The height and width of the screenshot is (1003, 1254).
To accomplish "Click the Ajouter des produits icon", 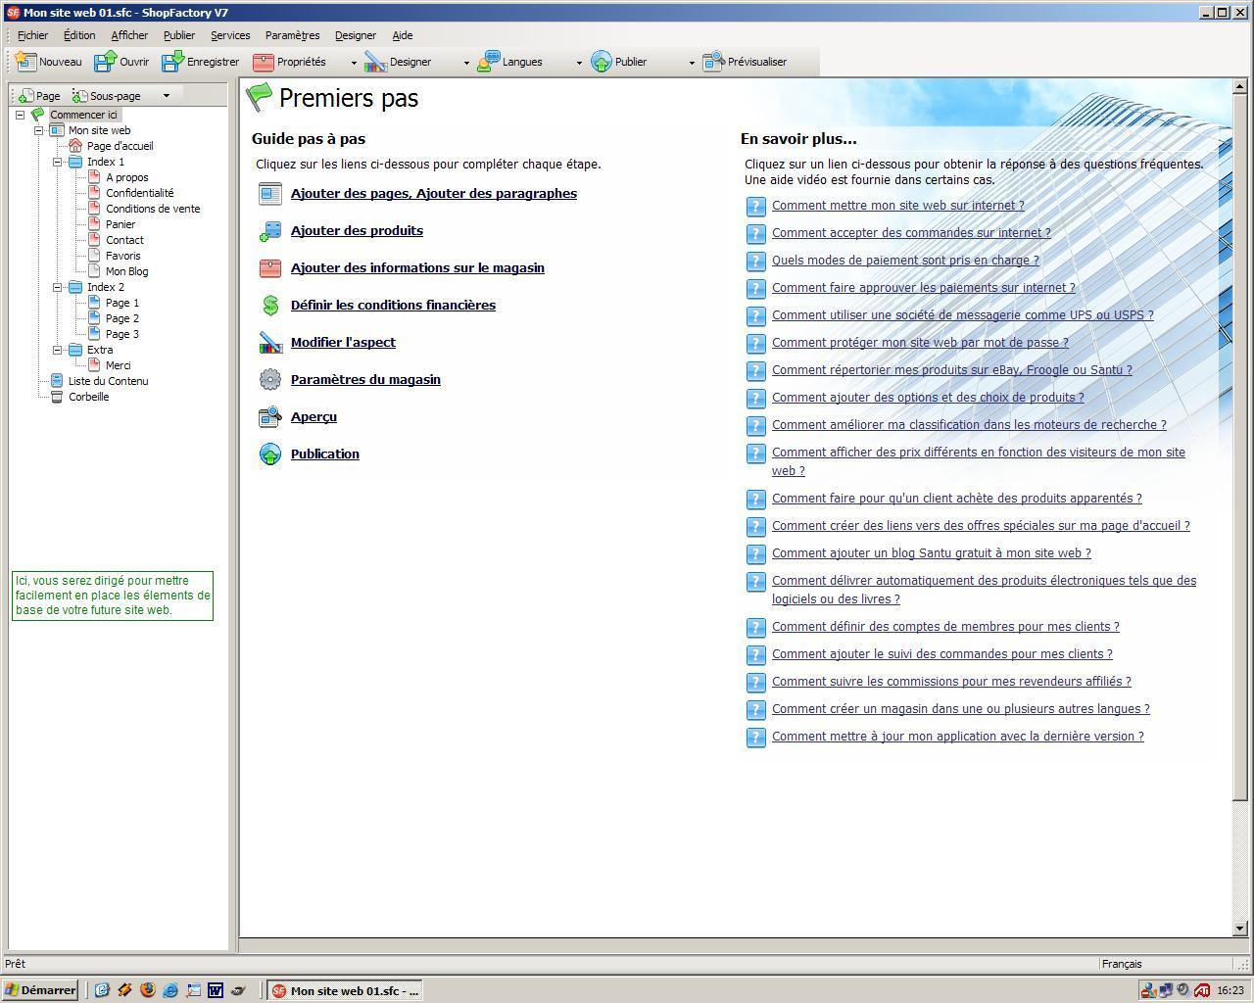I will point(270,231).
